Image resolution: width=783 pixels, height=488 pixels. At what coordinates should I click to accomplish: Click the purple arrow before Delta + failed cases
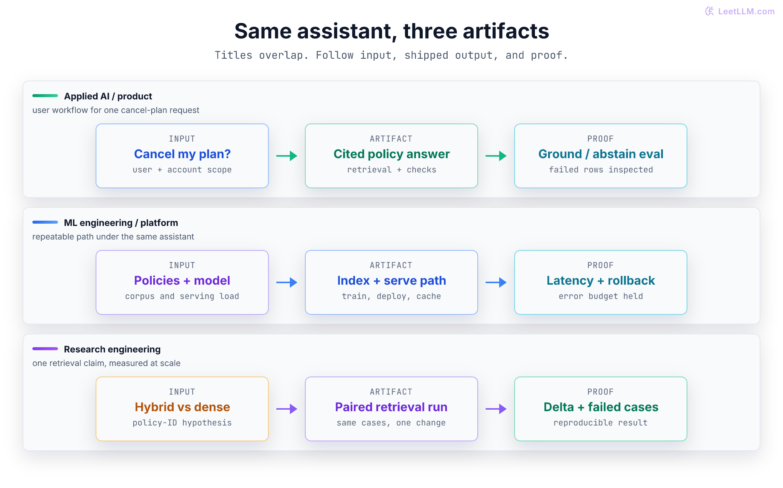pyautogui.click(x=496, y=409)
